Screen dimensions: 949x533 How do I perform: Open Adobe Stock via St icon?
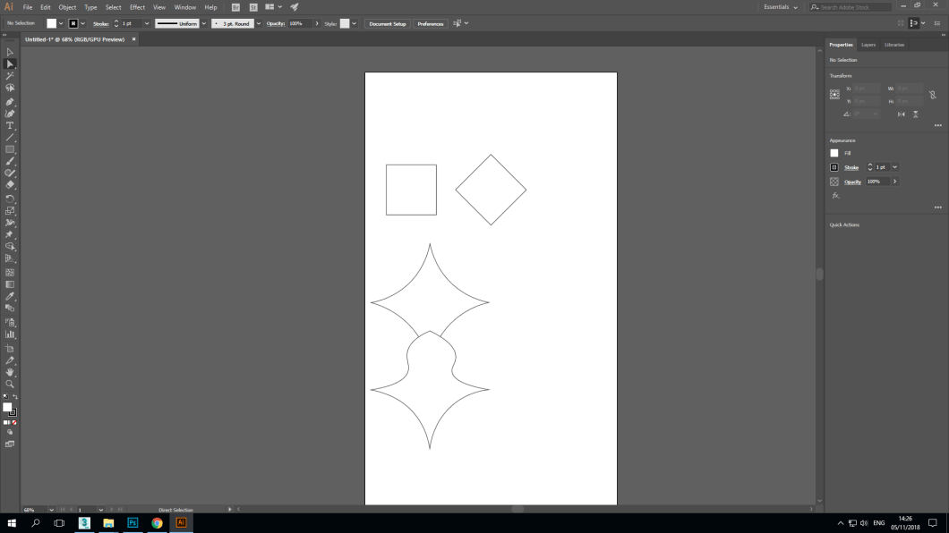pos(252,7)
